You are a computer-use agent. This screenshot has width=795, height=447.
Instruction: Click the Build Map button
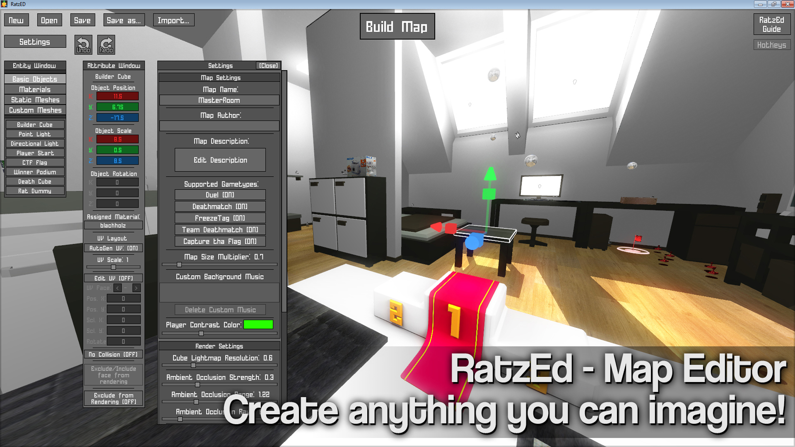(x=396, y=26)
